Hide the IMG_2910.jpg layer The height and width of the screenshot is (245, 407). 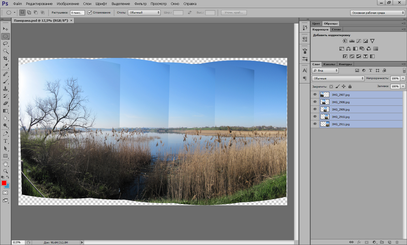(x=315, y=117)
